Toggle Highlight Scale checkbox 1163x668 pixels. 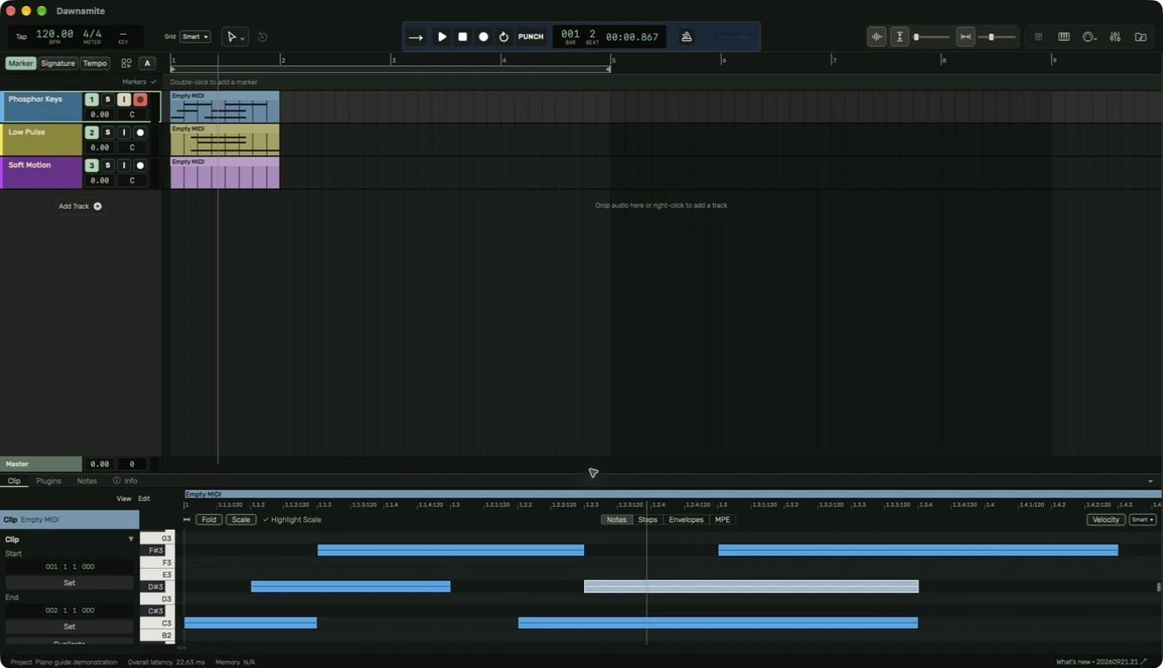pos(292,519)
